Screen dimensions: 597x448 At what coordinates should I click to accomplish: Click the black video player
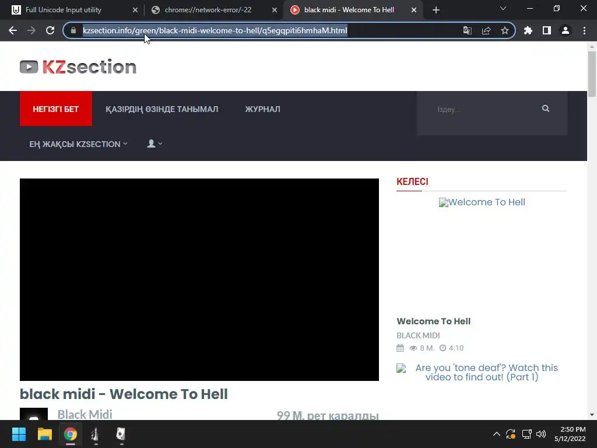[x=199, y=279]
